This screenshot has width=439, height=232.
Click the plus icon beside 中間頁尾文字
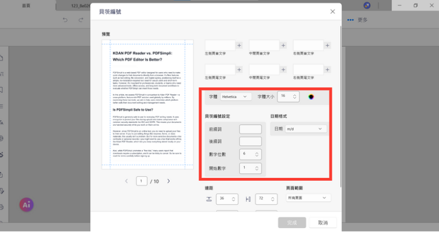(283, 69)
